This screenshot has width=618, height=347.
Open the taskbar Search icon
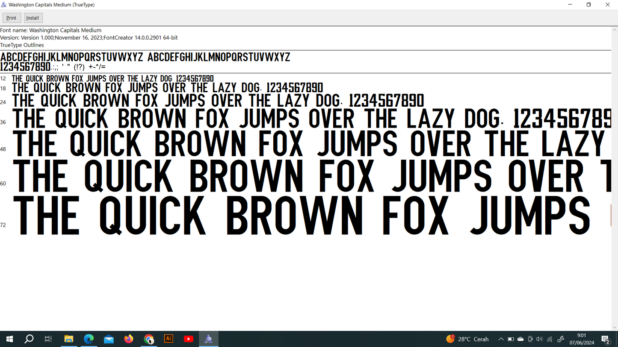pyautogui.click(x=29, y=339)
